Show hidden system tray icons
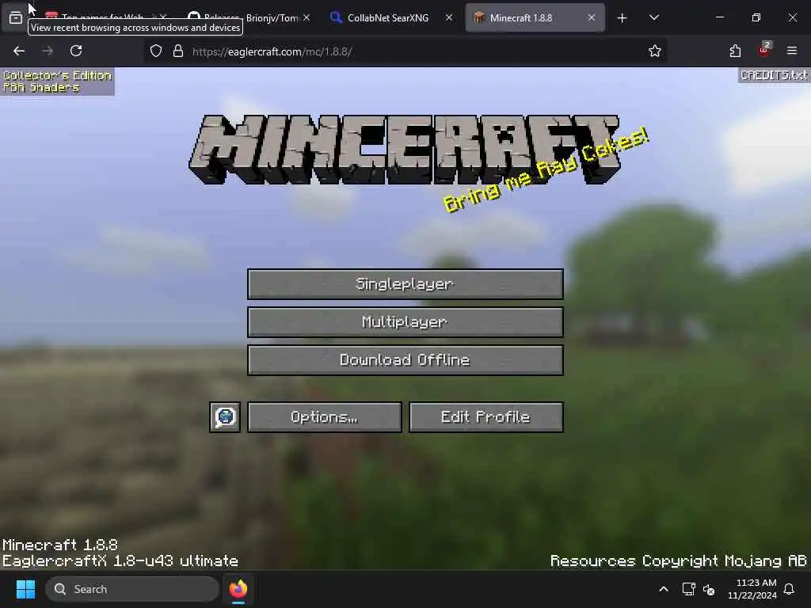Viewport: 811px width, 608px height. click(x=664, y=589)
